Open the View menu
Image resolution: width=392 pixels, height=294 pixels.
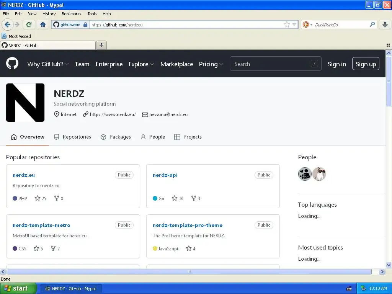click(x=32, y=14)
